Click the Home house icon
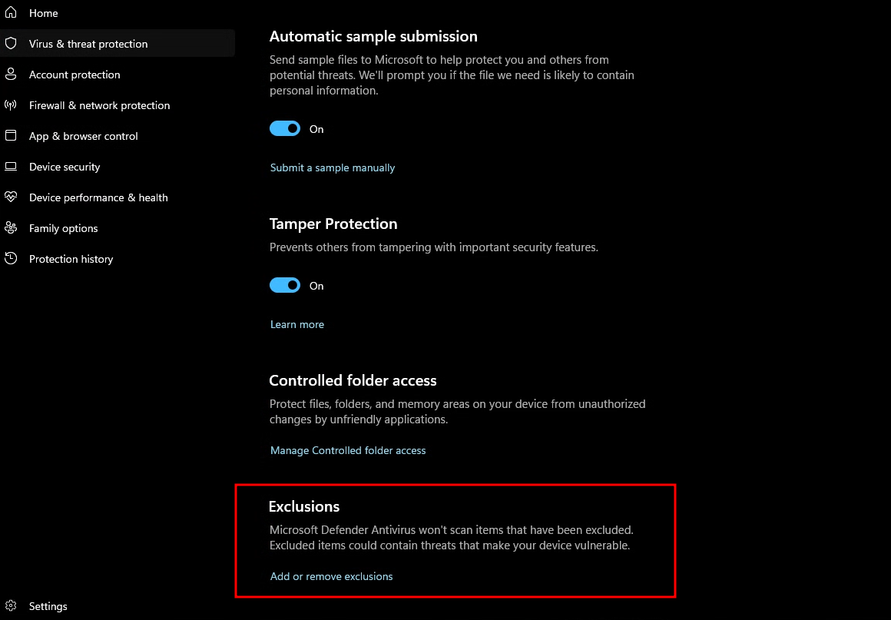891x620 pixels. [11, 13]
